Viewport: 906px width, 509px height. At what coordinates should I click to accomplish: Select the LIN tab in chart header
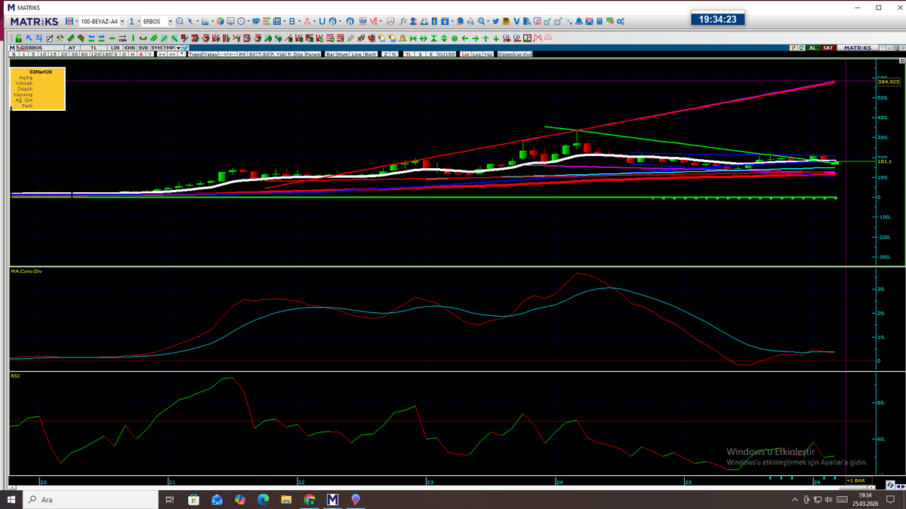[x=115, y=48]
